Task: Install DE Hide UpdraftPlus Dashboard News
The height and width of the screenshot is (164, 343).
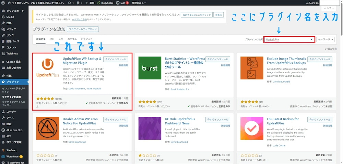Action: click(x=218, y=120)
